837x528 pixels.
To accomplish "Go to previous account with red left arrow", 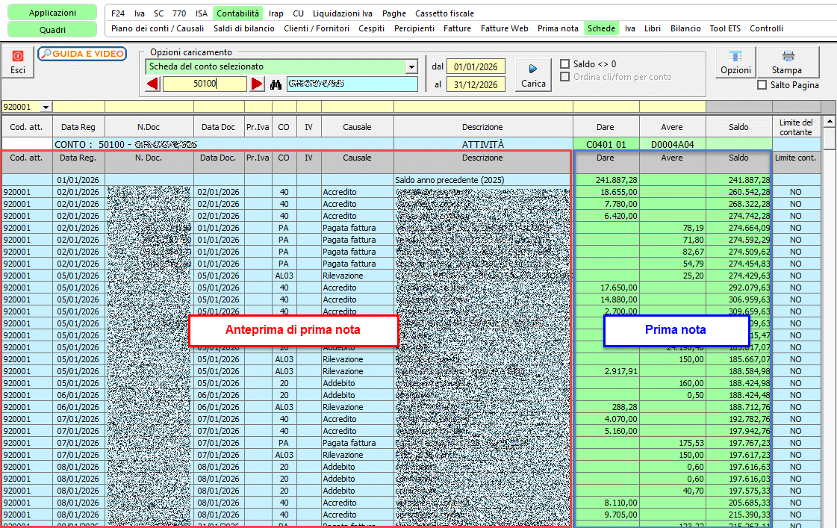I will click(x=152, y=84).
